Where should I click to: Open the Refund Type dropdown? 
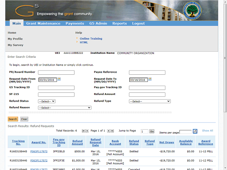point(150,101)
